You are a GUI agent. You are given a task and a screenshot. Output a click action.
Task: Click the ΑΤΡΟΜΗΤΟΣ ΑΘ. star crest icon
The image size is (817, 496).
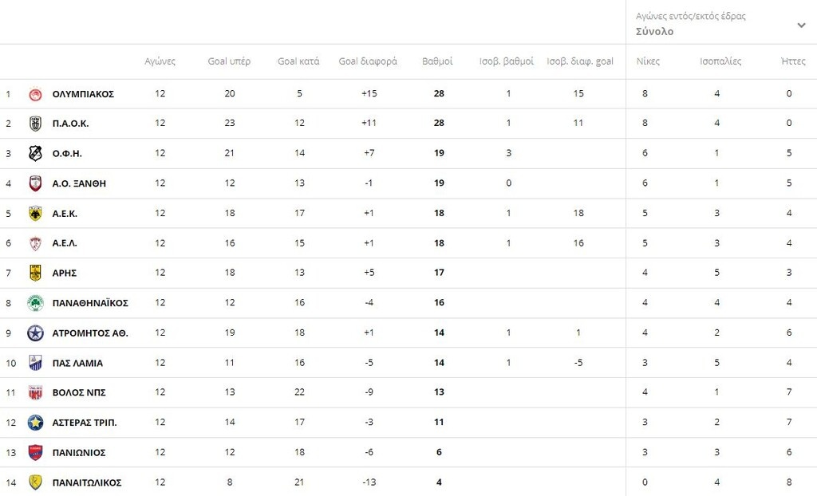tap(35, 333)
